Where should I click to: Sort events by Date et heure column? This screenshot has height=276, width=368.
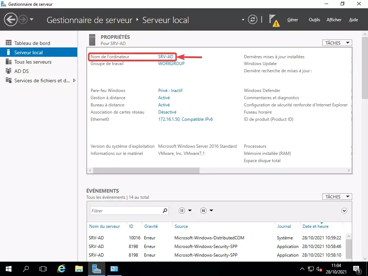[315, 226]
